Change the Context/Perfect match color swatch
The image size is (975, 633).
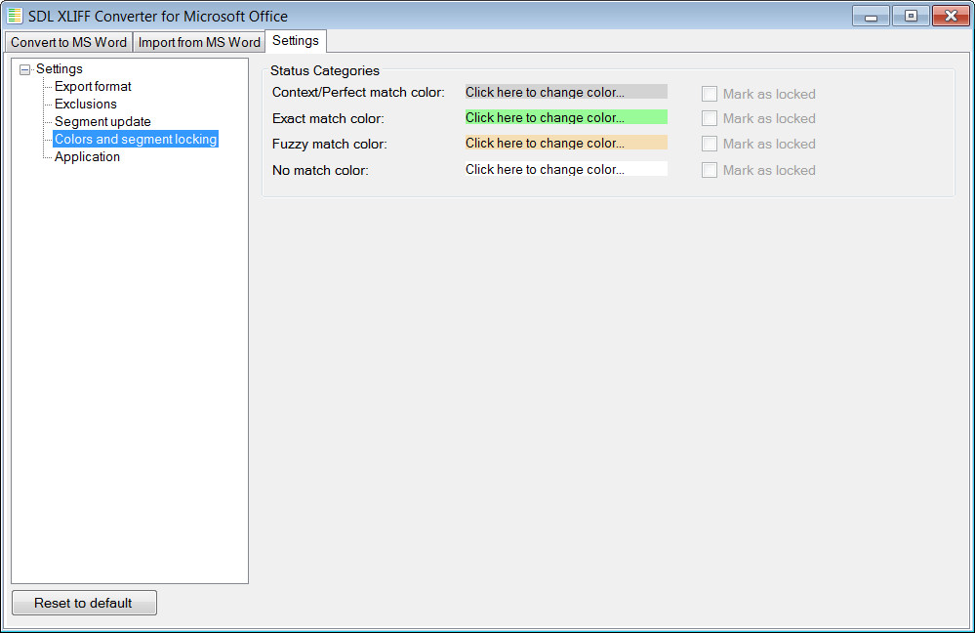[566, 92]
